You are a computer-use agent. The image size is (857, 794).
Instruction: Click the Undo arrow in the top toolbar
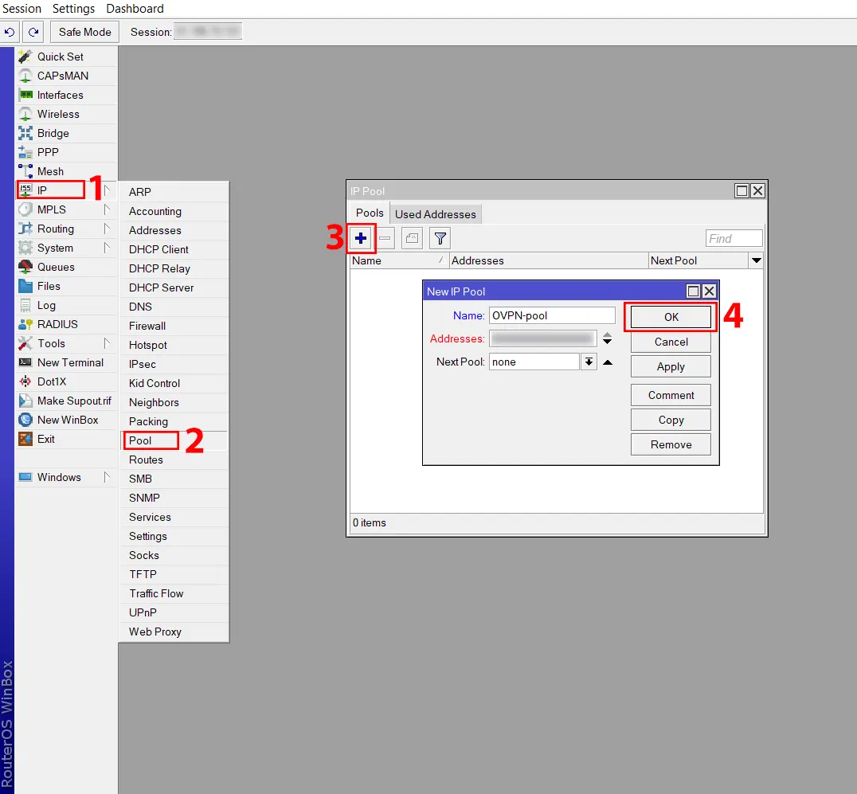coord(10,32)
